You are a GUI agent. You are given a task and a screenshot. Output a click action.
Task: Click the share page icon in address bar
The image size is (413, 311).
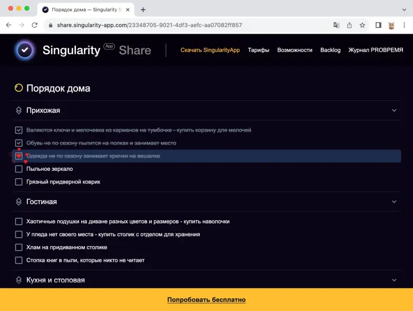click(349, 25)
